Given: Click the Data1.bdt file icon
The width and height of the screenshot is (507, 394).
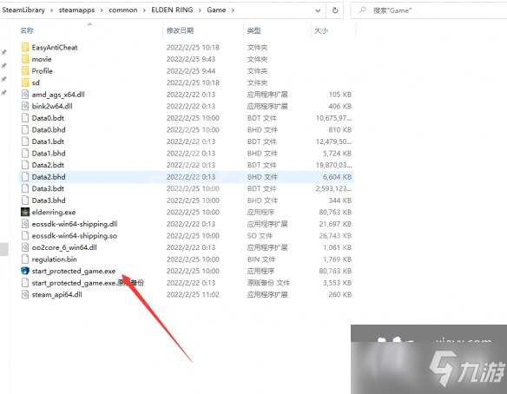Looking at the screenshot, I should [x=25, y=141].
